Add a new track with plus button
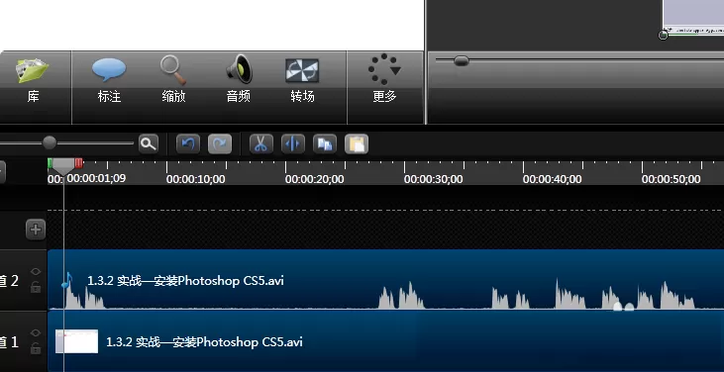This screenshot has width=724, height=372. click(36, 230)
